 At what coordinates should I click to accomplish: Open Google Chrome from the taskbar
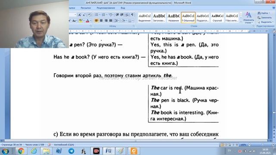click(x=21, y=151)
